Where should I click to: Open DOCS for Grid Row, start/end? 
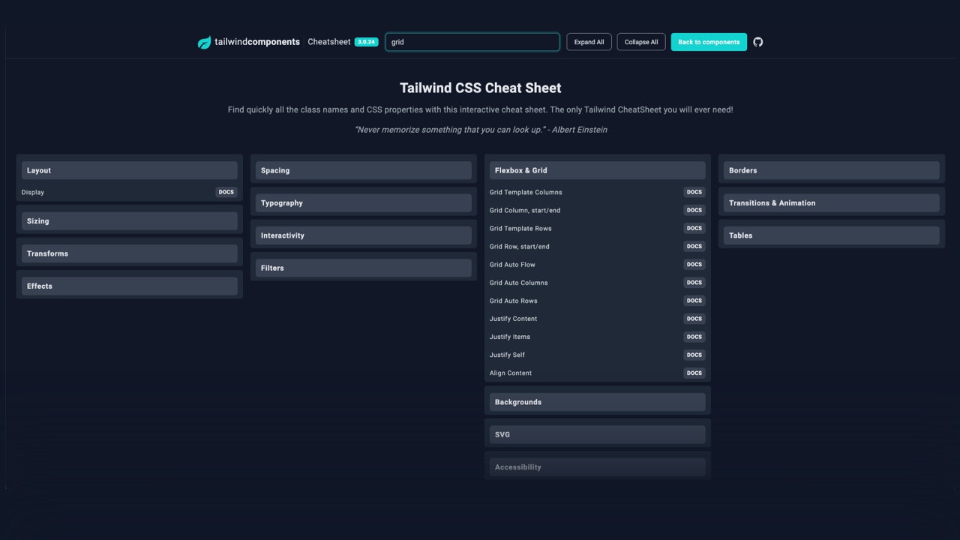pos(694,246)
